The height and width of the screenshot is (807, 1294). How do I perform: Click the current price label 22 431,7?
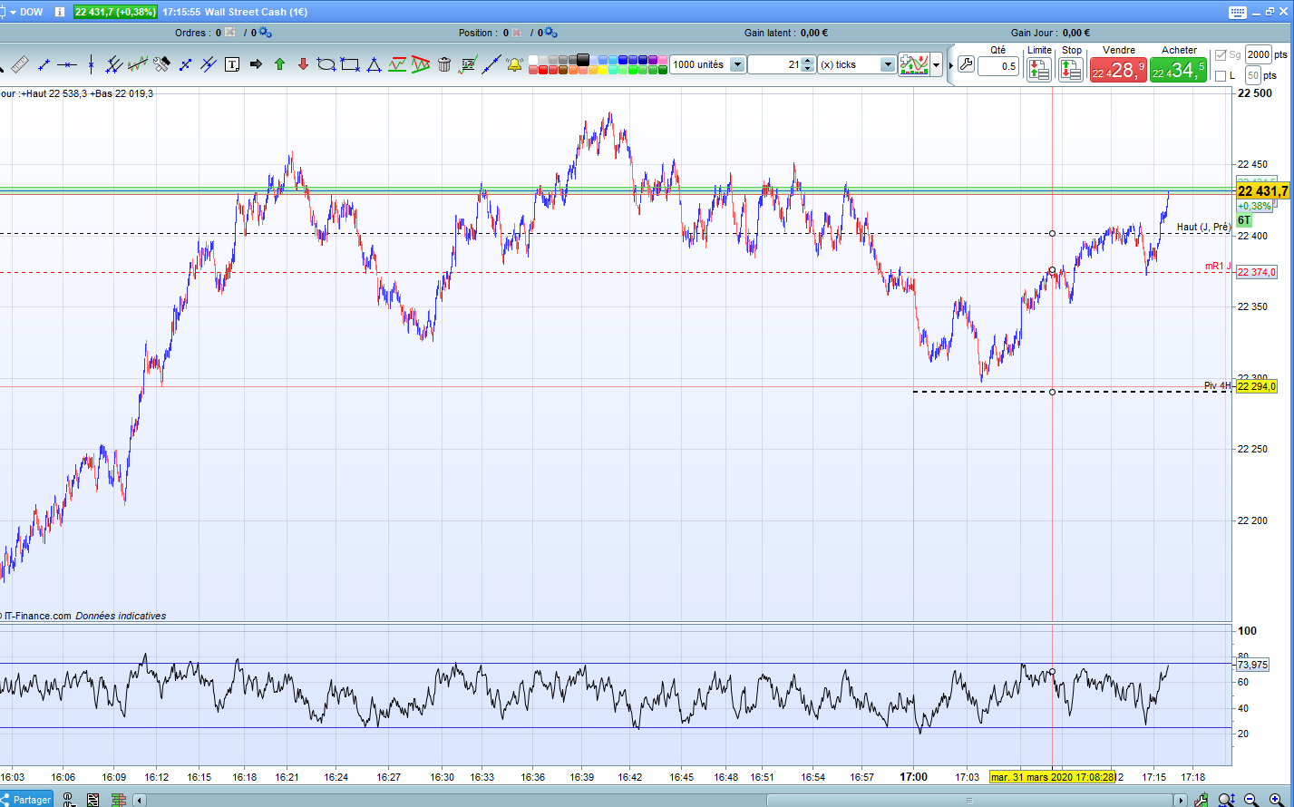tap(1263, 191)
